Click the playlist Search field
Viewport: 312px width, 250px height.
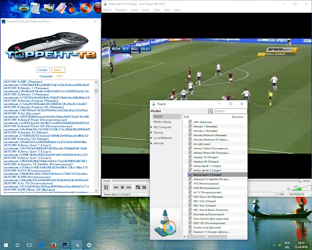pos(232,111)
